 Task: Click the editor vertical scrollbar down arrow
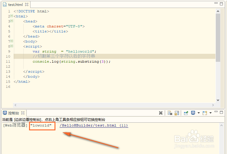point(218,100)
